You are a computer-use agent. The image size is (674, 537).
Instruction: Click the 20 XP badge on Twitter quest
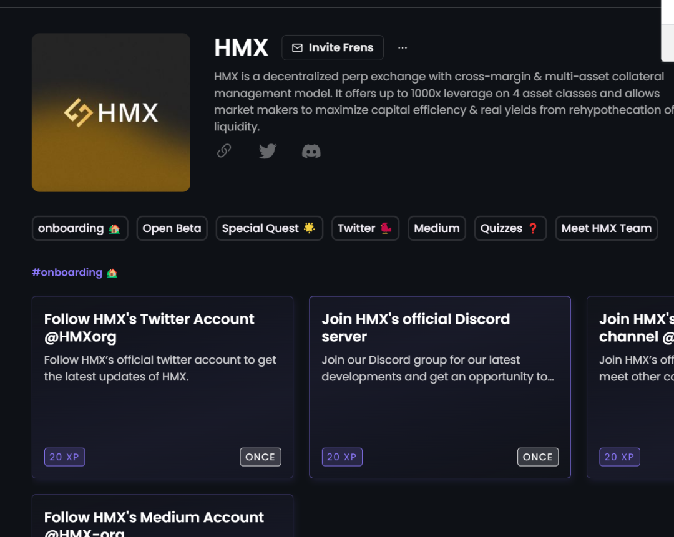point(64,457)
